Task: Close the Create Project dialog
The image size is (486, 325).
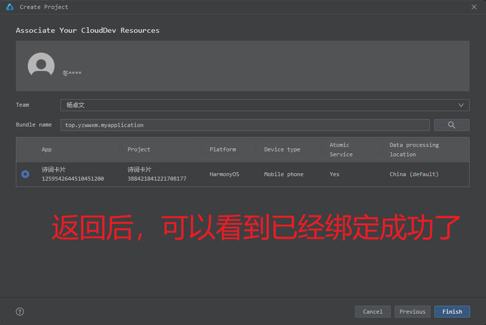Action: [x=474, y=7]
